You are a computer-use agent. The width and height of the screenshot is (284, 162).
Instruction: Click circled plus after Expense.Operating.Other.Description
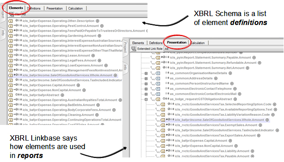click(x=98, y=21)
